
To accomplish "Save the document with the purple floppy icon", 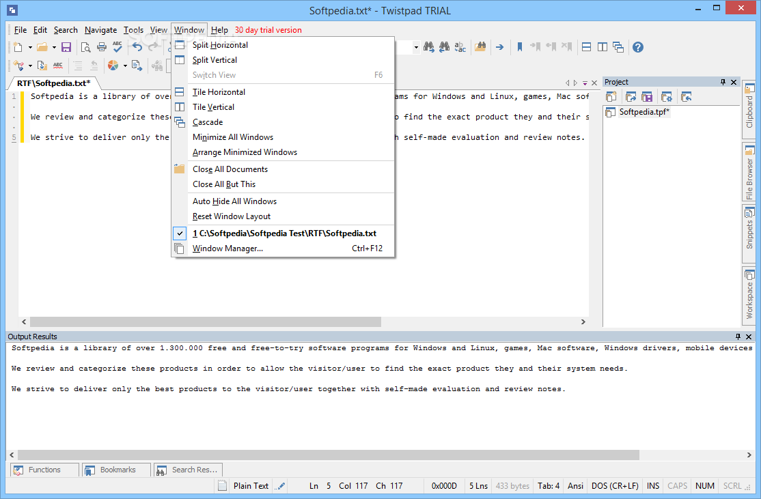I will coord(66,47).
